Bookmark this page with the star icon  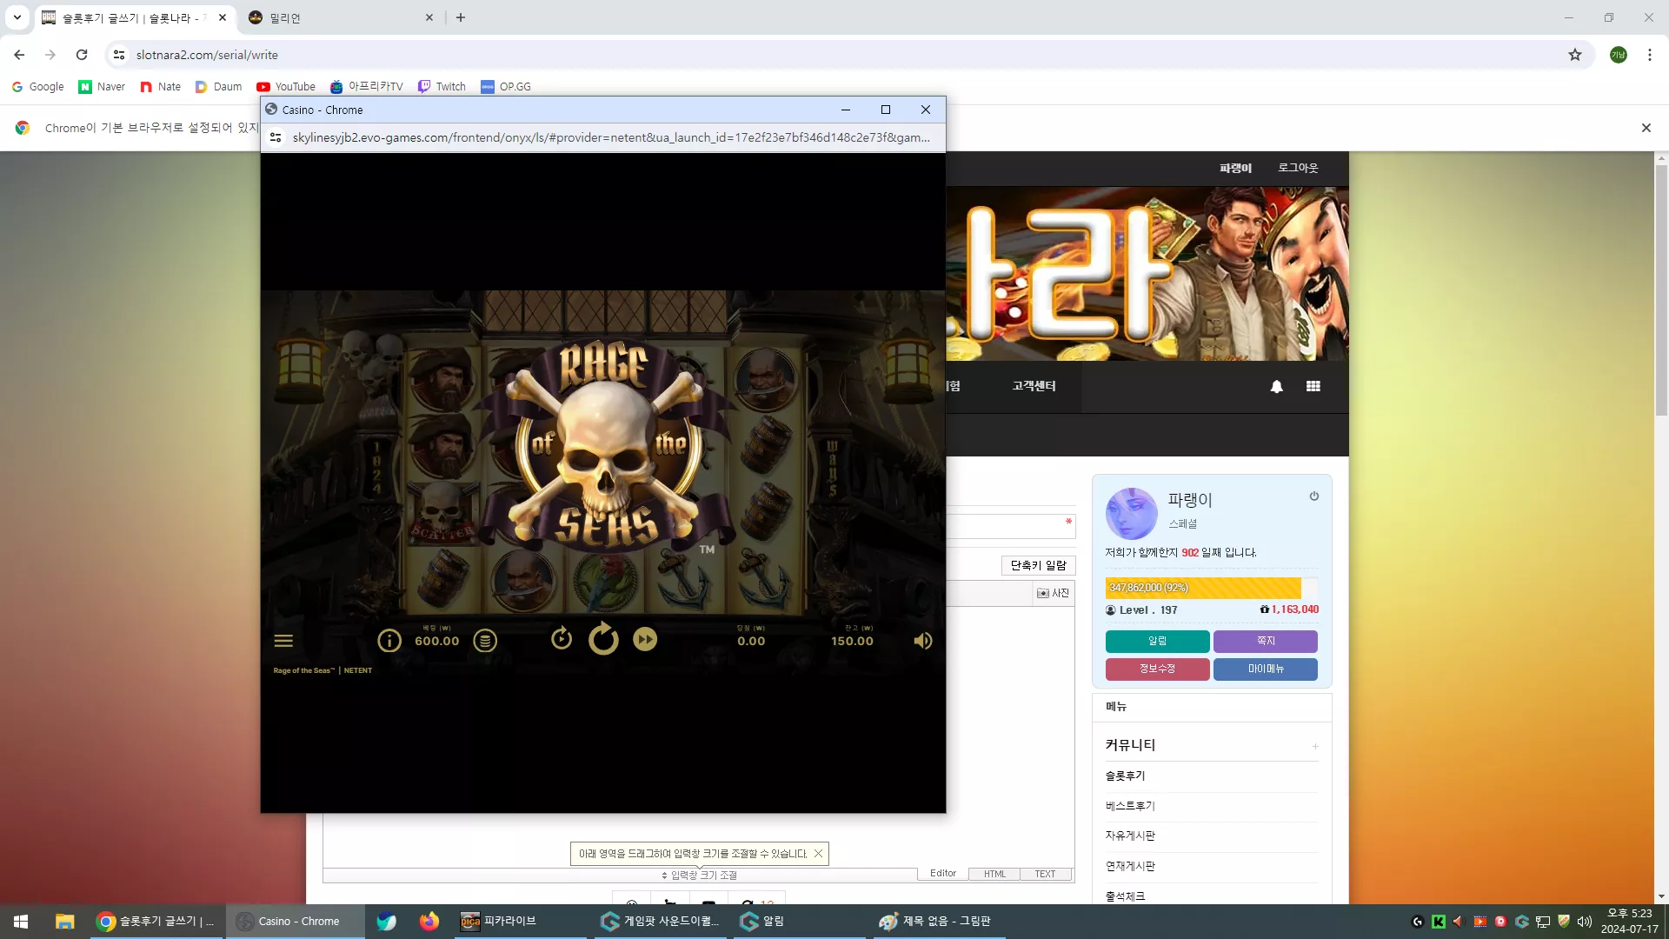click(1575, 55)
